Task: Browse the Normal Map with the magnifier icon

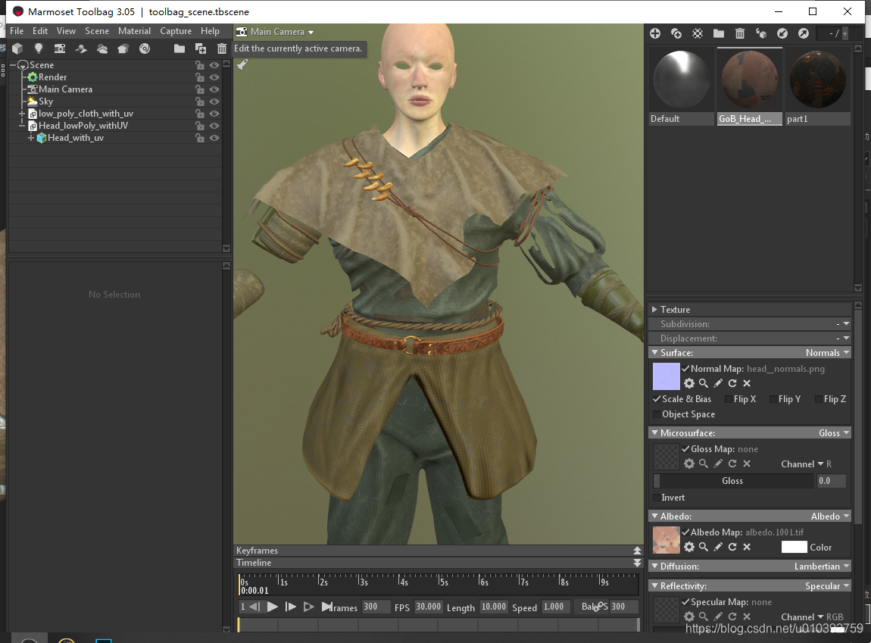Action: coord(704,383)
